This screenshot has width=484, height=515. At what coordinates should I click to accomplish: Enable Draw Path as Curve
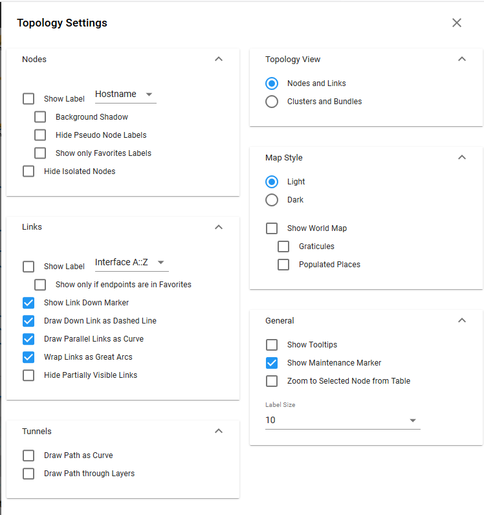(x=28, y=455)
